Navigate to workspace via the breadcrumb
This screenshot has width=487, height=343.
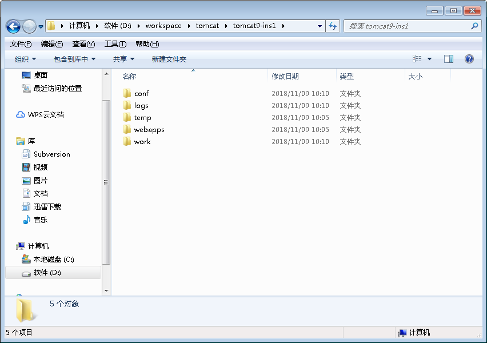[x=163, y=25]
